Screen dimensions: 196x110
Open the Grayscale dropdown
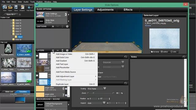click(113, 62)
